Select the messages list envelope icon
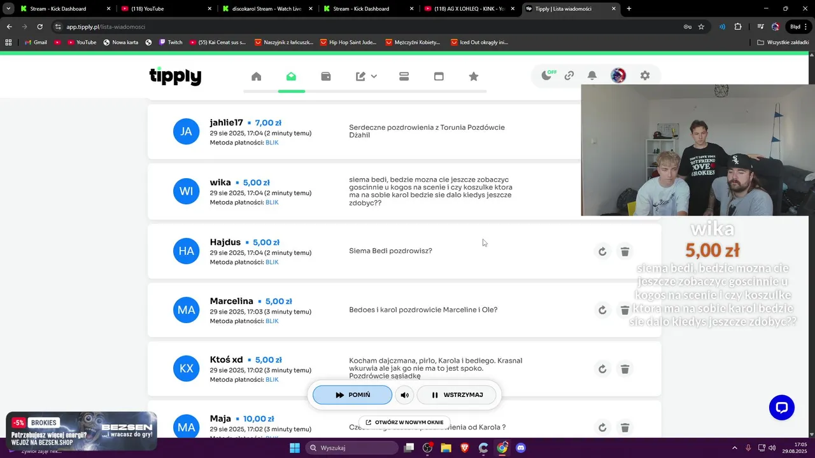Image resolution: width=815 pixels, height=458 pixels. (x=291, y=76)
